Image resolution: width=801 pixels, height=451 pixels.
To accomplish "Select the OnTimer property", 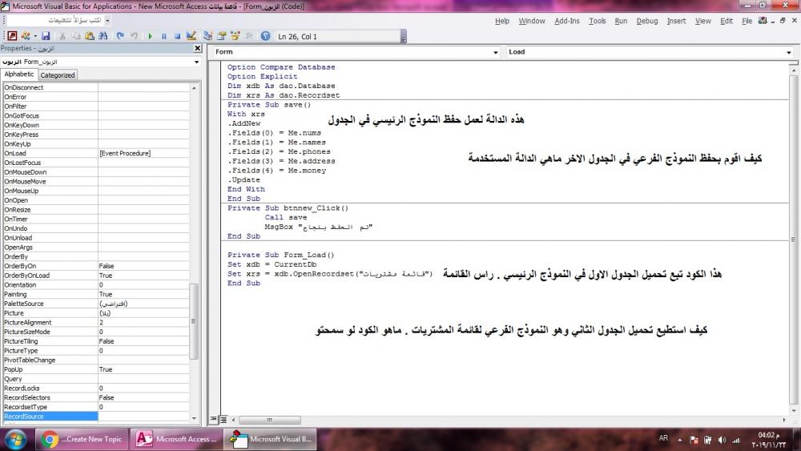I will click(x=96, y=219).
